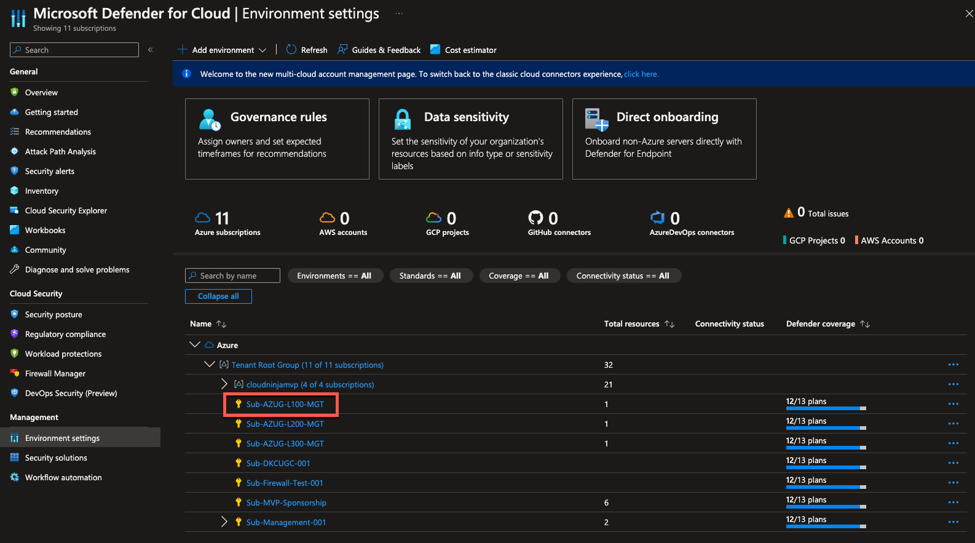
Task: Click the Security posture shield icon
Action: [x=15, y=314]
